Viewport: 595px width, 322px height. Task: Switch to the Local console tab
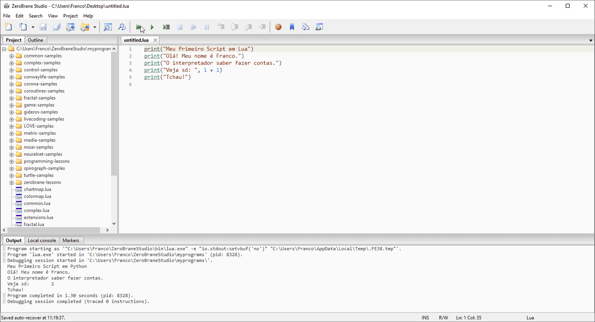tap(42, 240)
